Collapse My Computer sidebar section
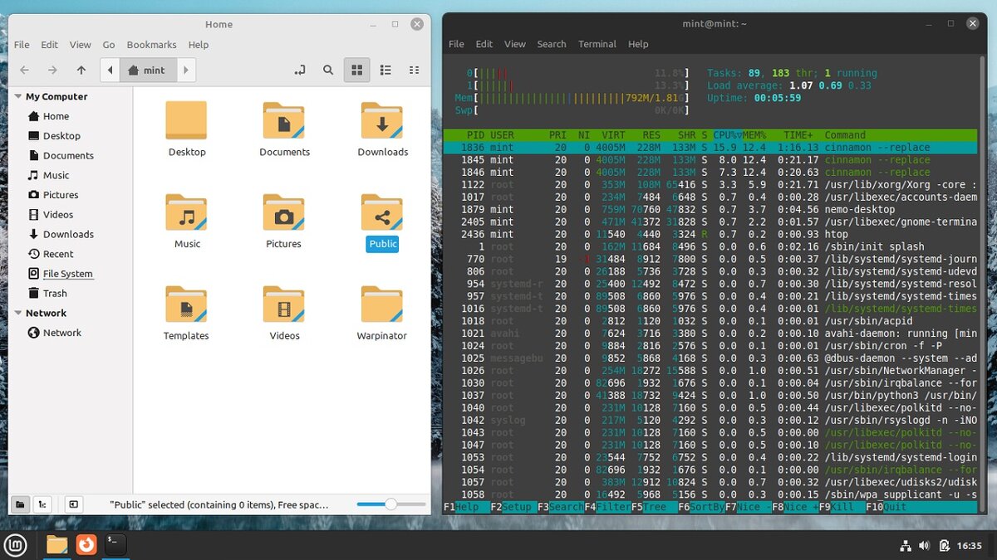 click(x=18, y=96)
